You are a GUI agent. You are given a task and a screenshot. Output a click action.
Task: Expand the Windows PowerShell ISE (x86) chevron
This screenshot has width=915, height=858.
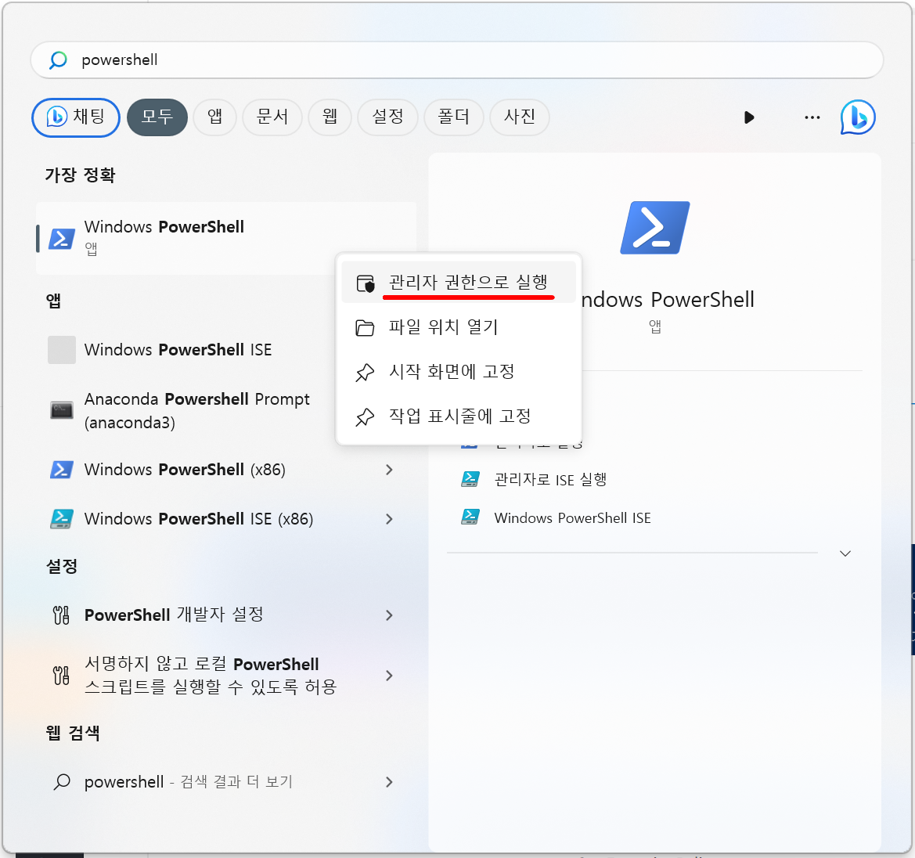pyautogui.click(x=389, y=519)
